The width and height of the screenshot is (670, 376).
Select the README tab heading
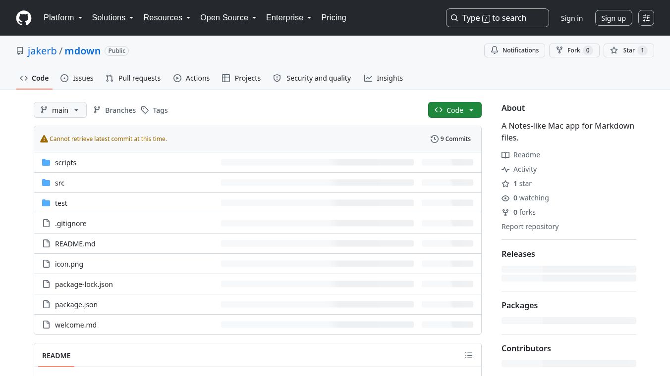[56, 356]
